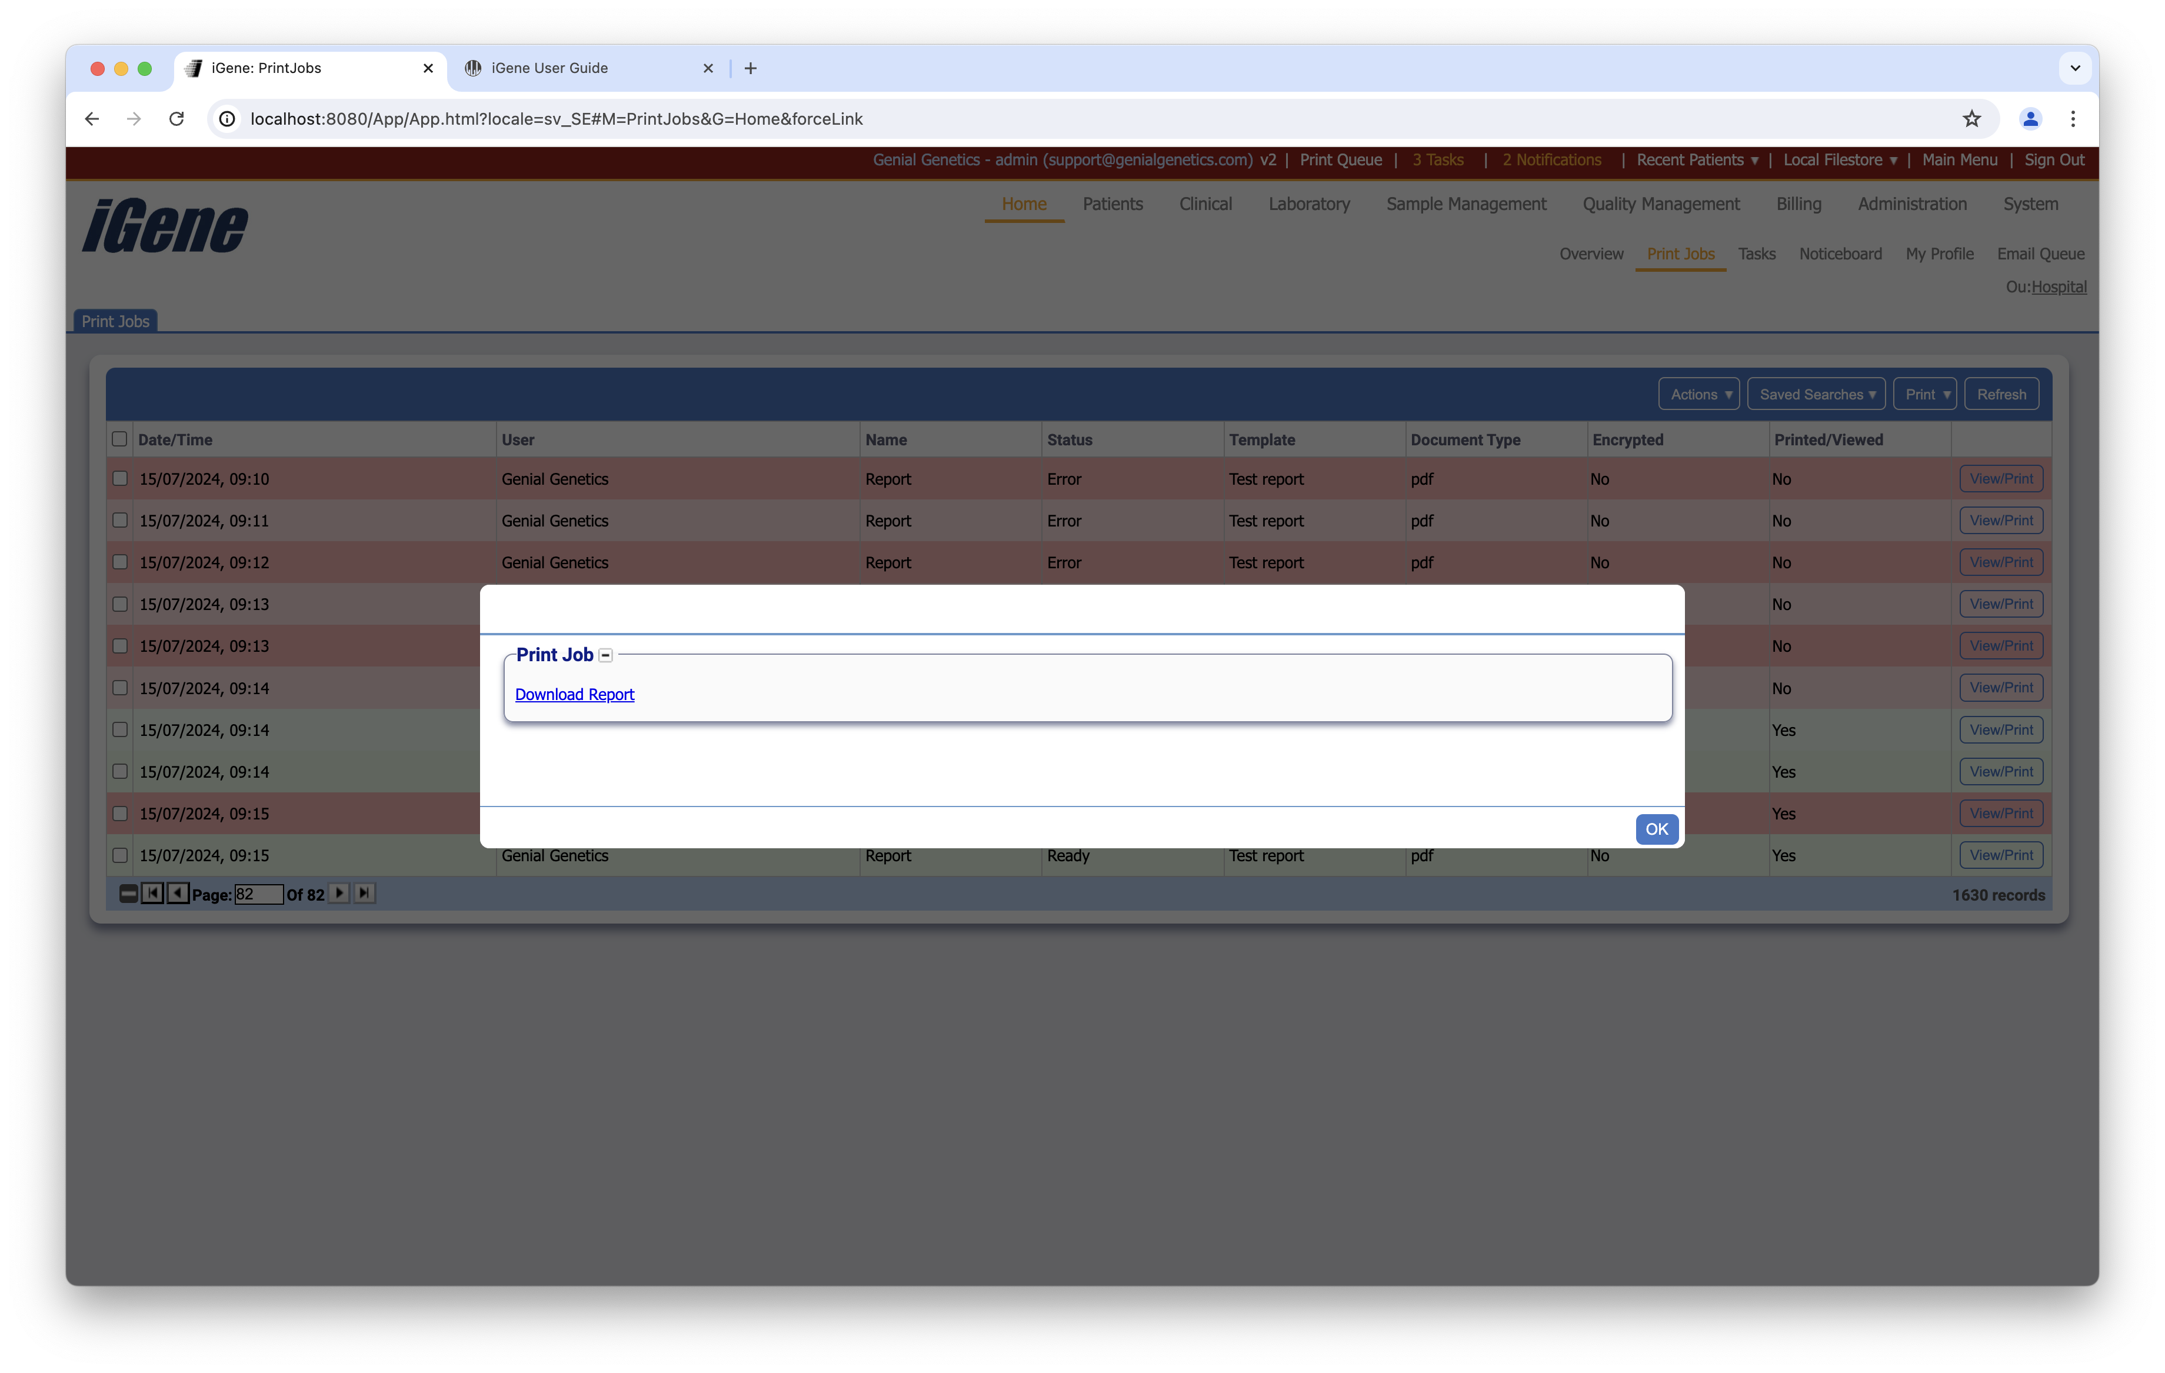Image resolution: width=2165 pixels, height=1373 pixels.
Task: Close the iGene: PrintJobs tab
Action: (428, 68)
